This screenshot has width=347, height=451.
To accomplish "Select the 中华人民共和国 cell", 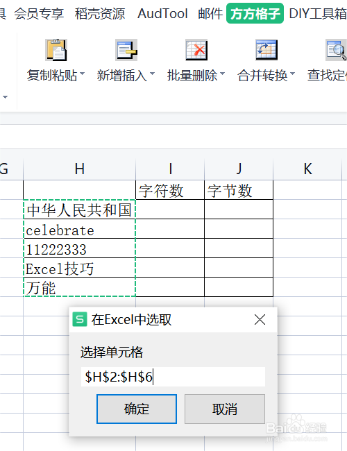I will [79, 210].
